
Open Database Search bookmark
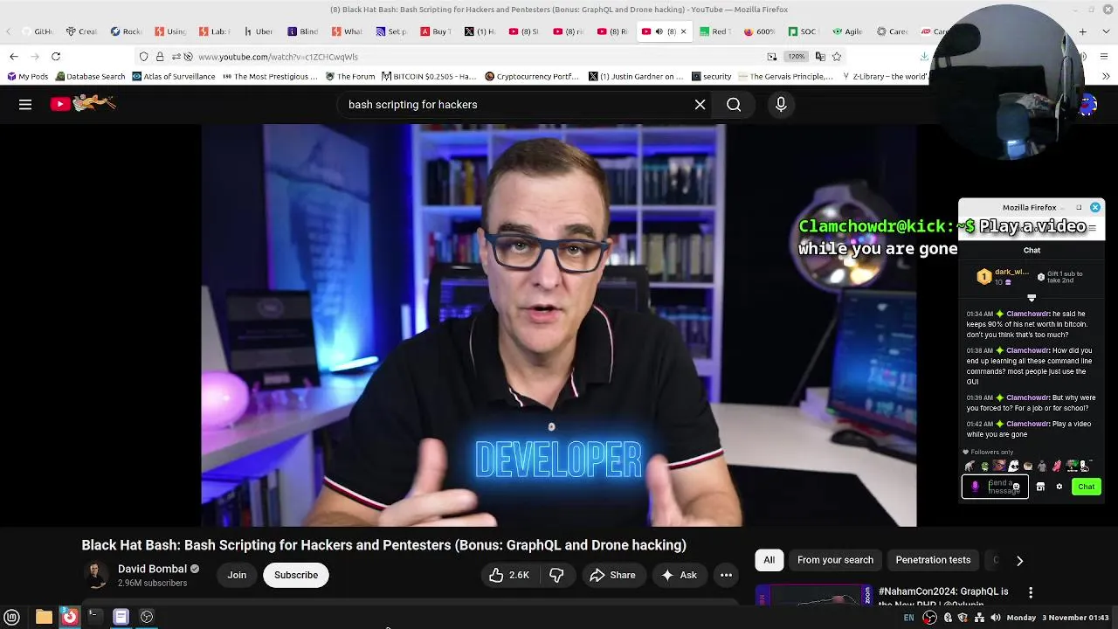tap(89, 76)
